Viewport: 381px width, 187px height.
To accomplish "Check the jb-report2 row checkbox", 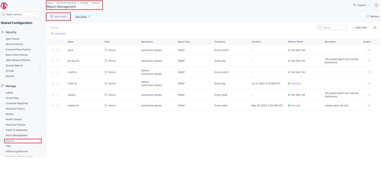I will [58, 61].
